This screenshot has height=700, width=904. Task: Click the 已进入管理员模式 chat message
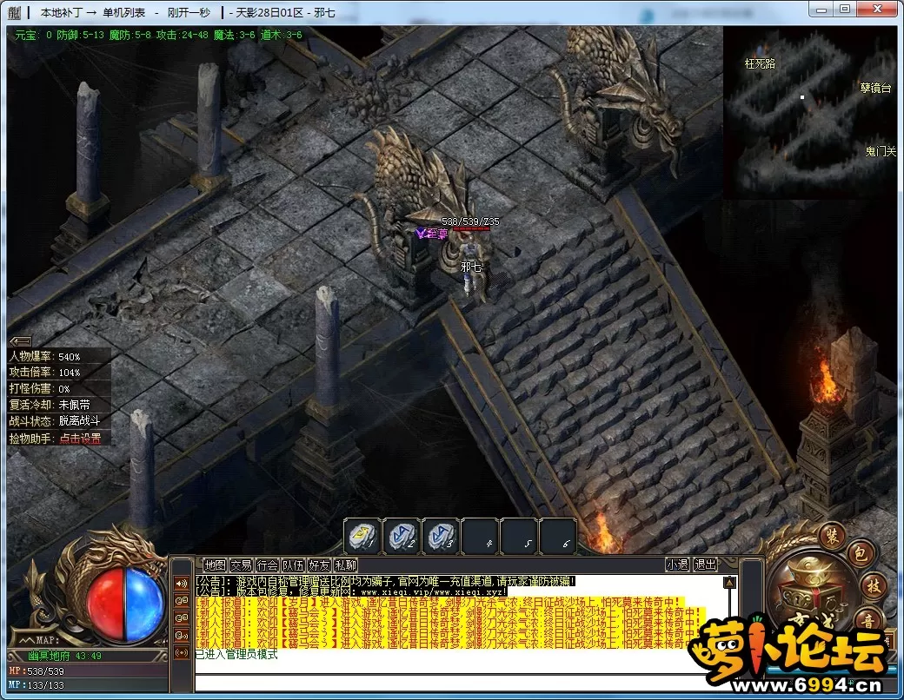[236, 655]
